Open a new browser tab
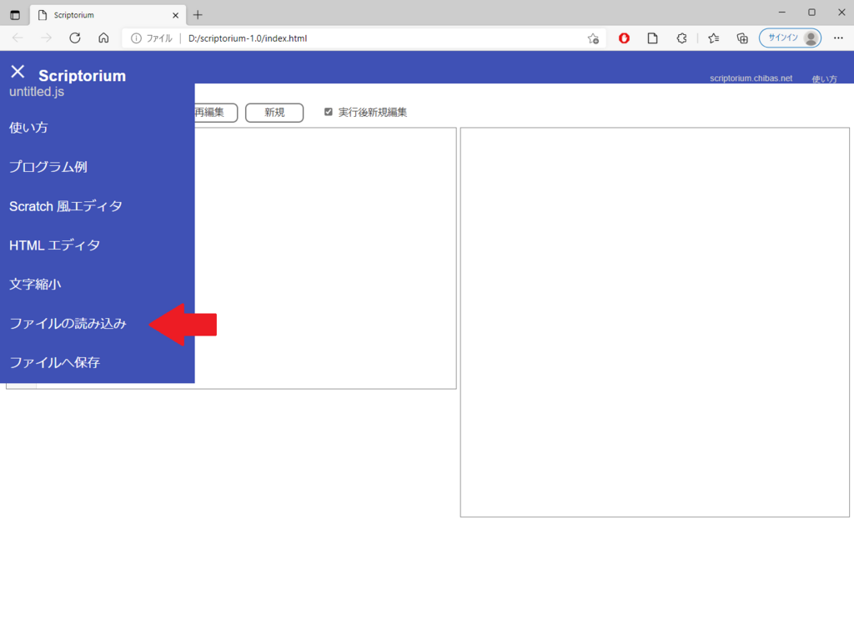This screenshot has height=631, width=854. pos(198,15)
